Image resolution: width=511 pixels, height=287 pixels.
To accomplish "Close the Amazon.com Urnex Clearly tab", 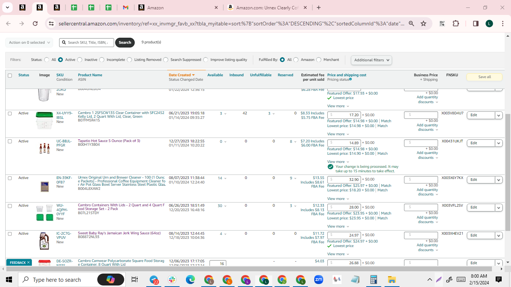I will 305,7.
